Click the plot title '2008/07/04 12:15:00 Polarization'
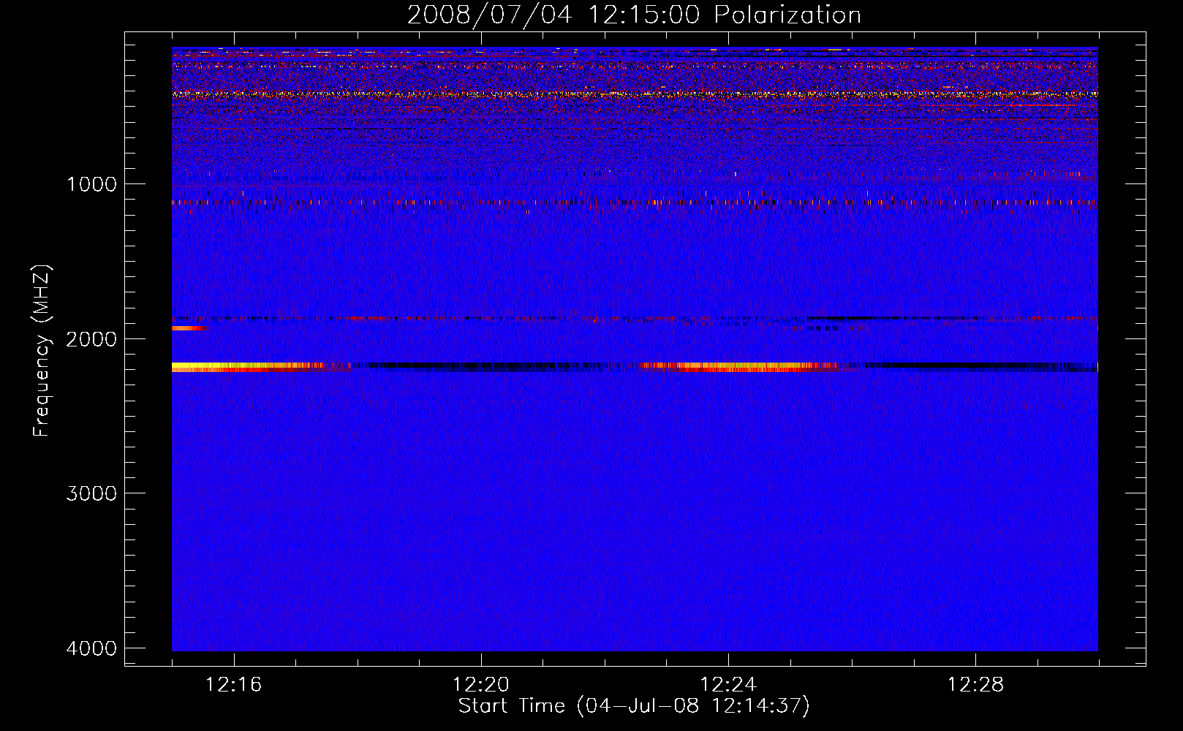 (x=634, y=15)
